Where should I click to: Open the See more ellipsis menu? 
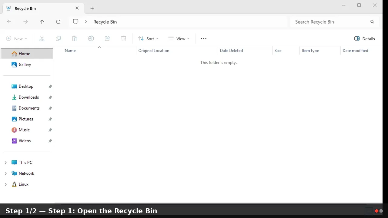[204, 39]
